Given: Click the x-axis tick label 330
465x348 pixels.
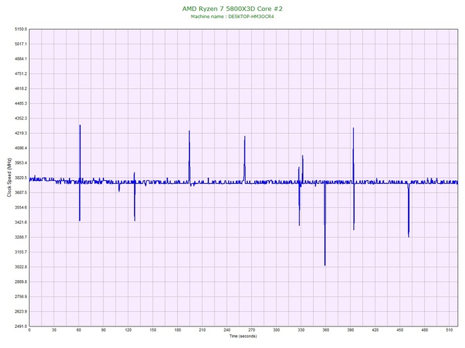Looking at the screenshot, I should [301, 330].
